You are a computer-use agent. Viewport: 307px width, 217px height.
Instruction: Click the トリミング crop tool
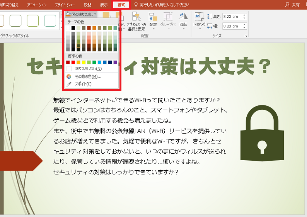click(199, 19)
